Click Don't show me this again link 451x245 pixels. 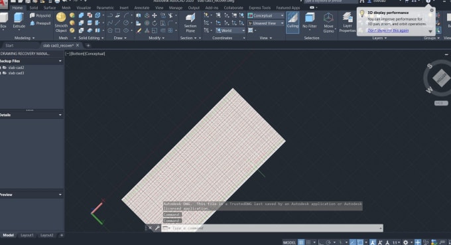[x=388, y=31]
